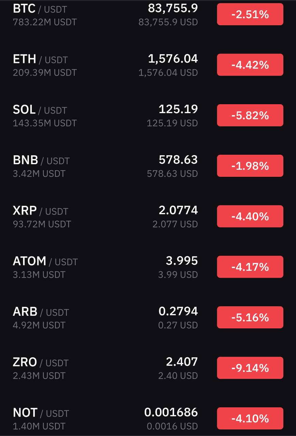Click the -4.17% change badge for ATOM
296x436 pixels.
click(250, 267)
